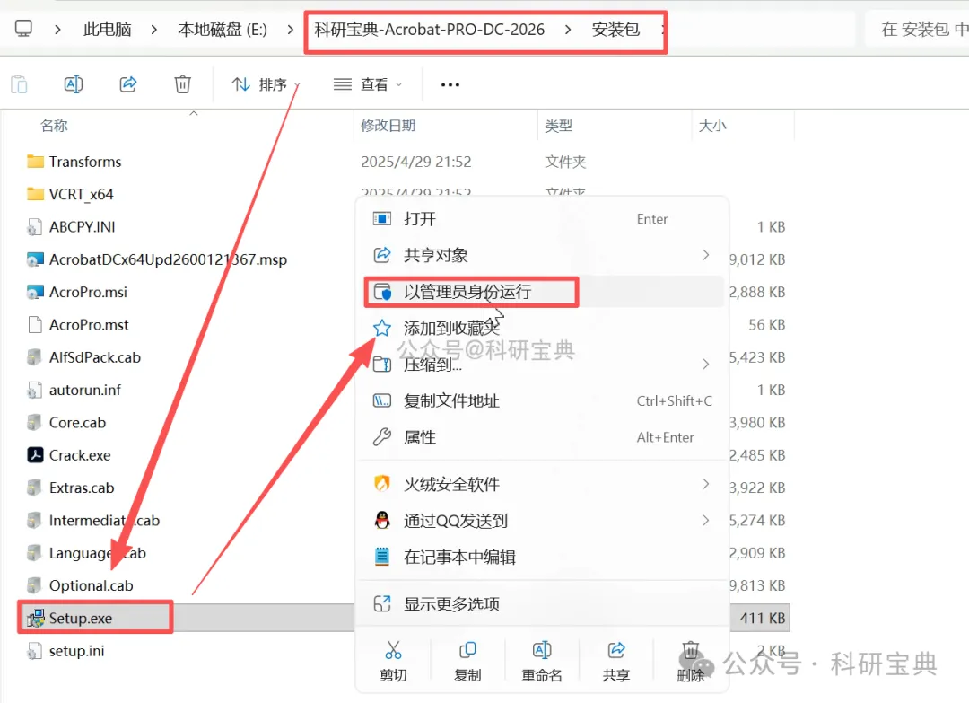Navigate to 本地磁盘 (E:) breadcrumb
969x703 pixels.
223,29
